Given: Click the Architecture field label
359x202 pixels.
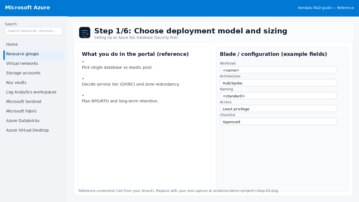Looking at the screenshot, I should (230, 76).
